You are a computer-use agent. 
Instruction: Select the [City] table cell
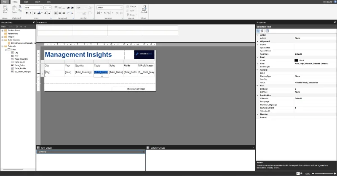tap(54, 73)
